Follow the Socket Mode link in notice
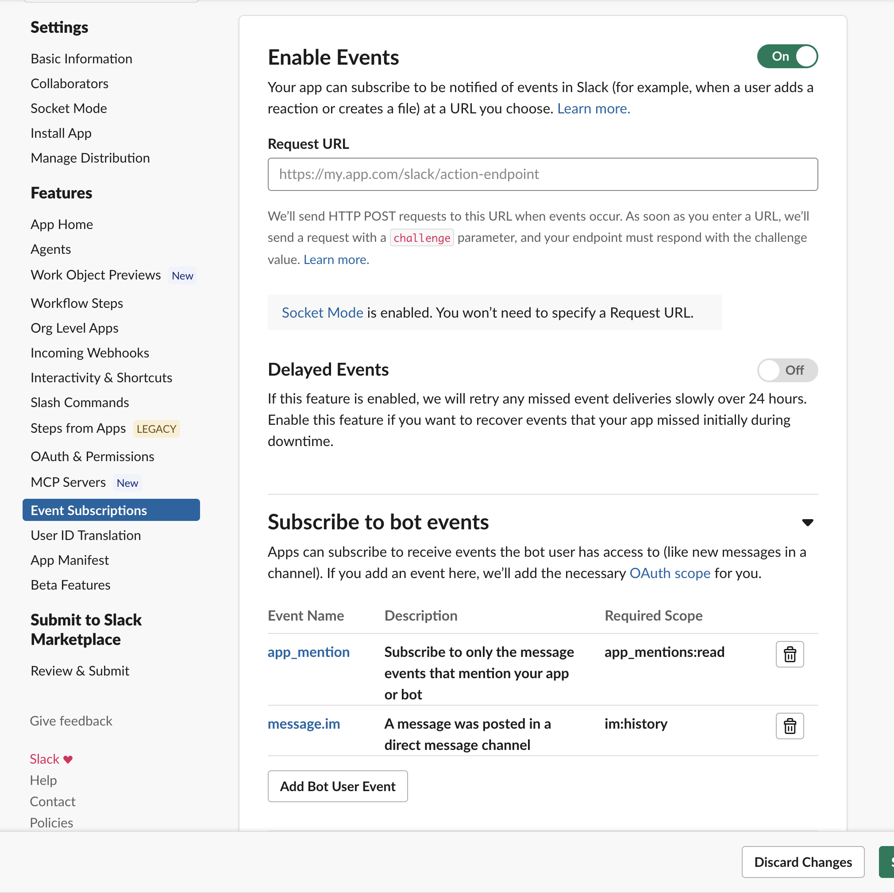Image resolution: width=894 pixels, height=893 pixels. (323, 313)
